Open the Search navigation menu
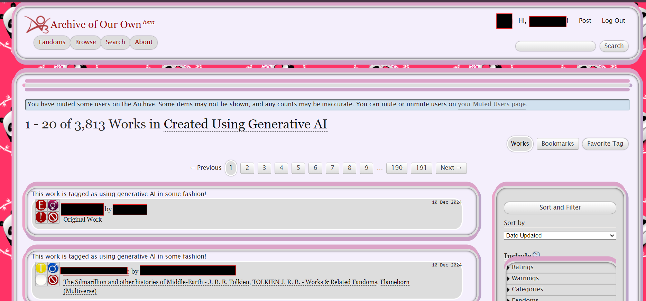 tap(115, 42)
